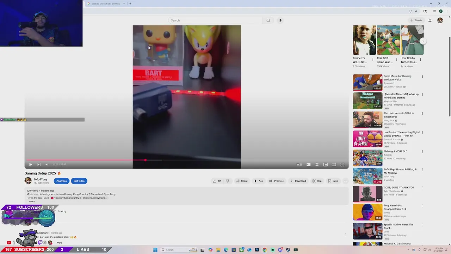This screenshot has height=254, width=451.
Task: Share the video
Action: point(242,181)
